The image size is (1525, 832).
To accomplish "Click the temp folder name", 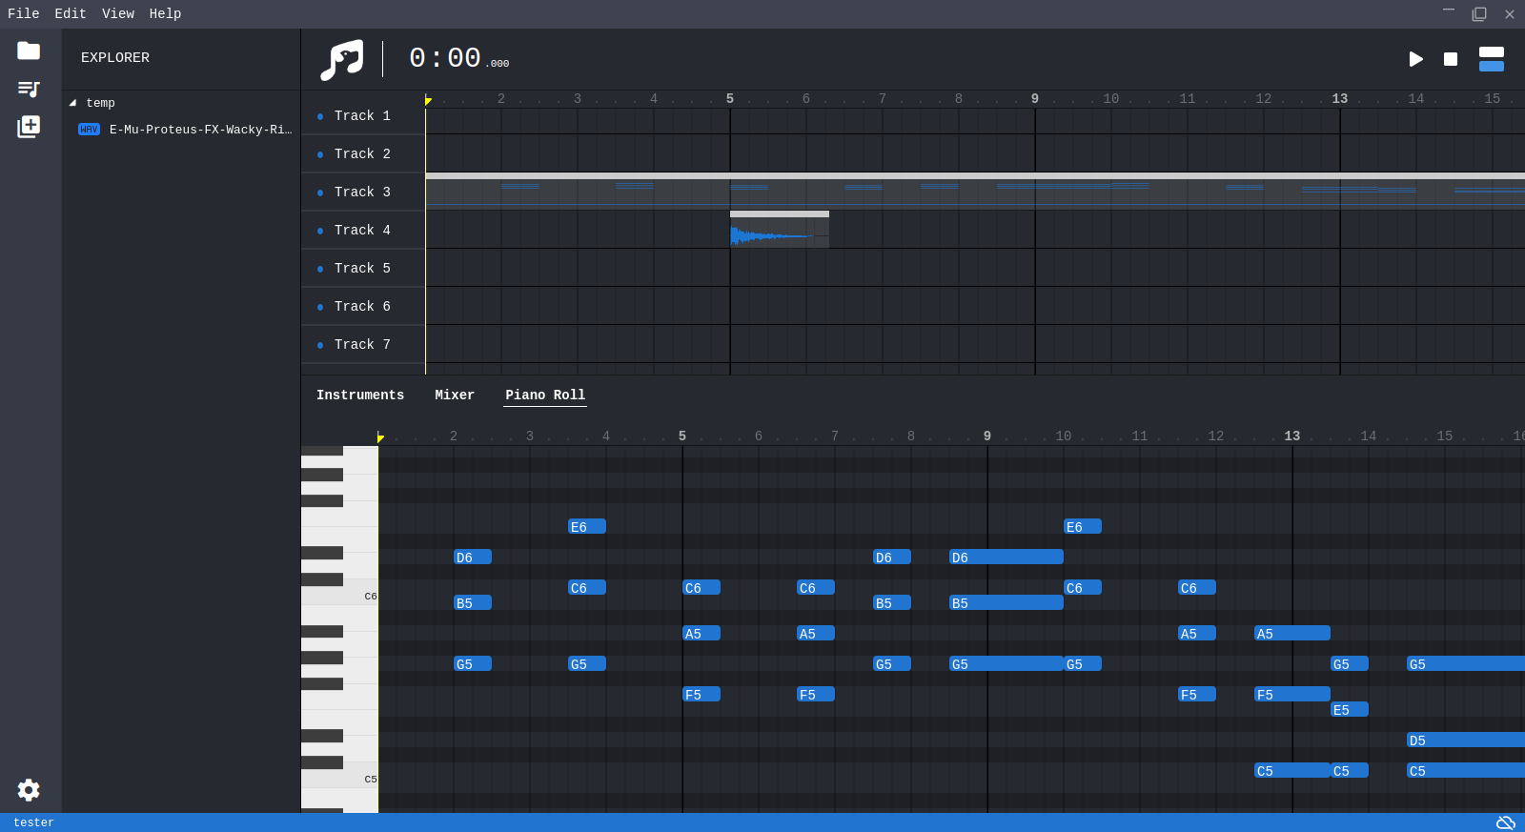I will coord(100,103).
